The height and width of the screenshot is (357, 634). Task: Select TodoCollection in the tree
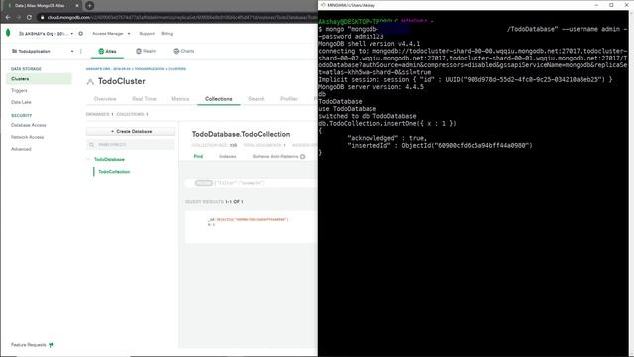(x=114, y=172)
